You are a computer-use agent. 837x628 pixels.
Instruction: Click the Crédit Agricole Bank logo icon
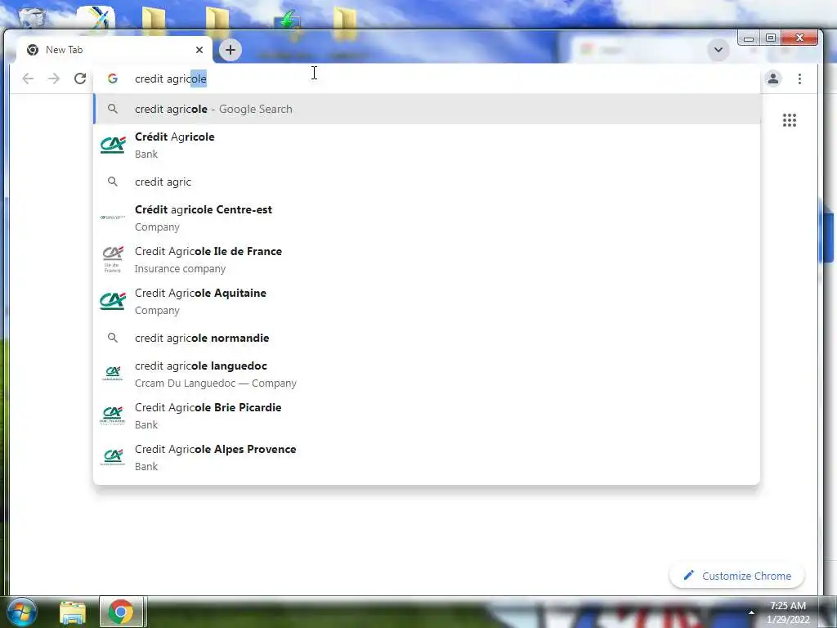[x=113, y=145]
